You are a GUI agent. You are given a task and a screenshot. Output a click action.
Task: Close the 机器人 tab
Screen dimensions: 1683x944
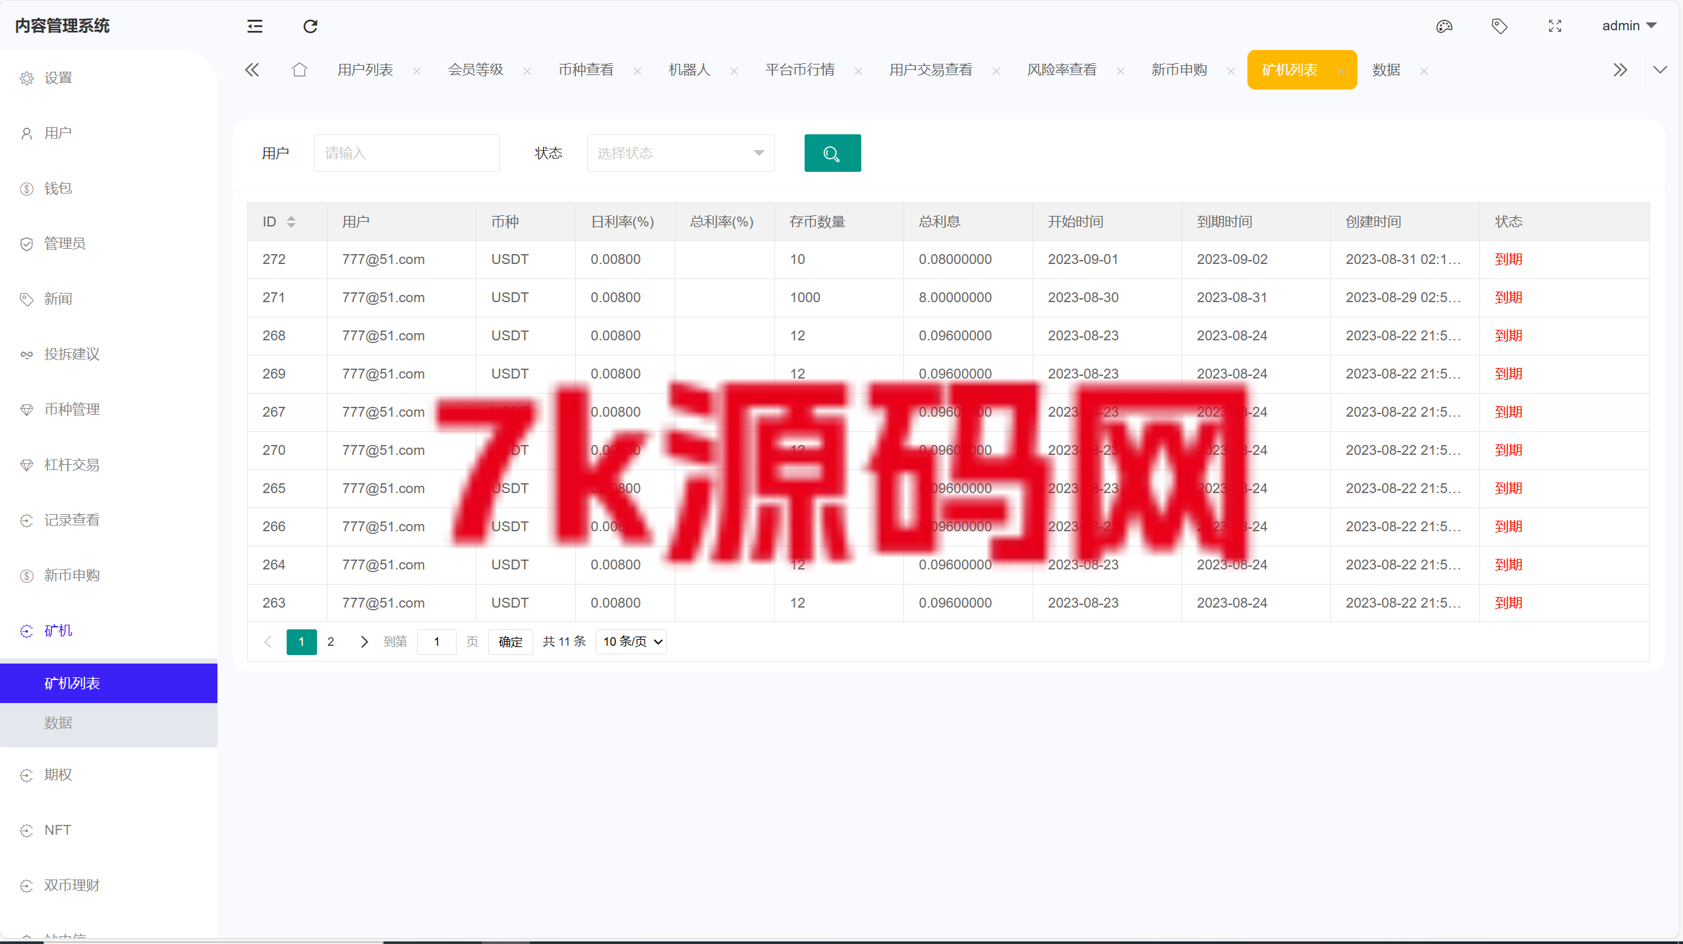pyautogui.click(x=734, y=71)
